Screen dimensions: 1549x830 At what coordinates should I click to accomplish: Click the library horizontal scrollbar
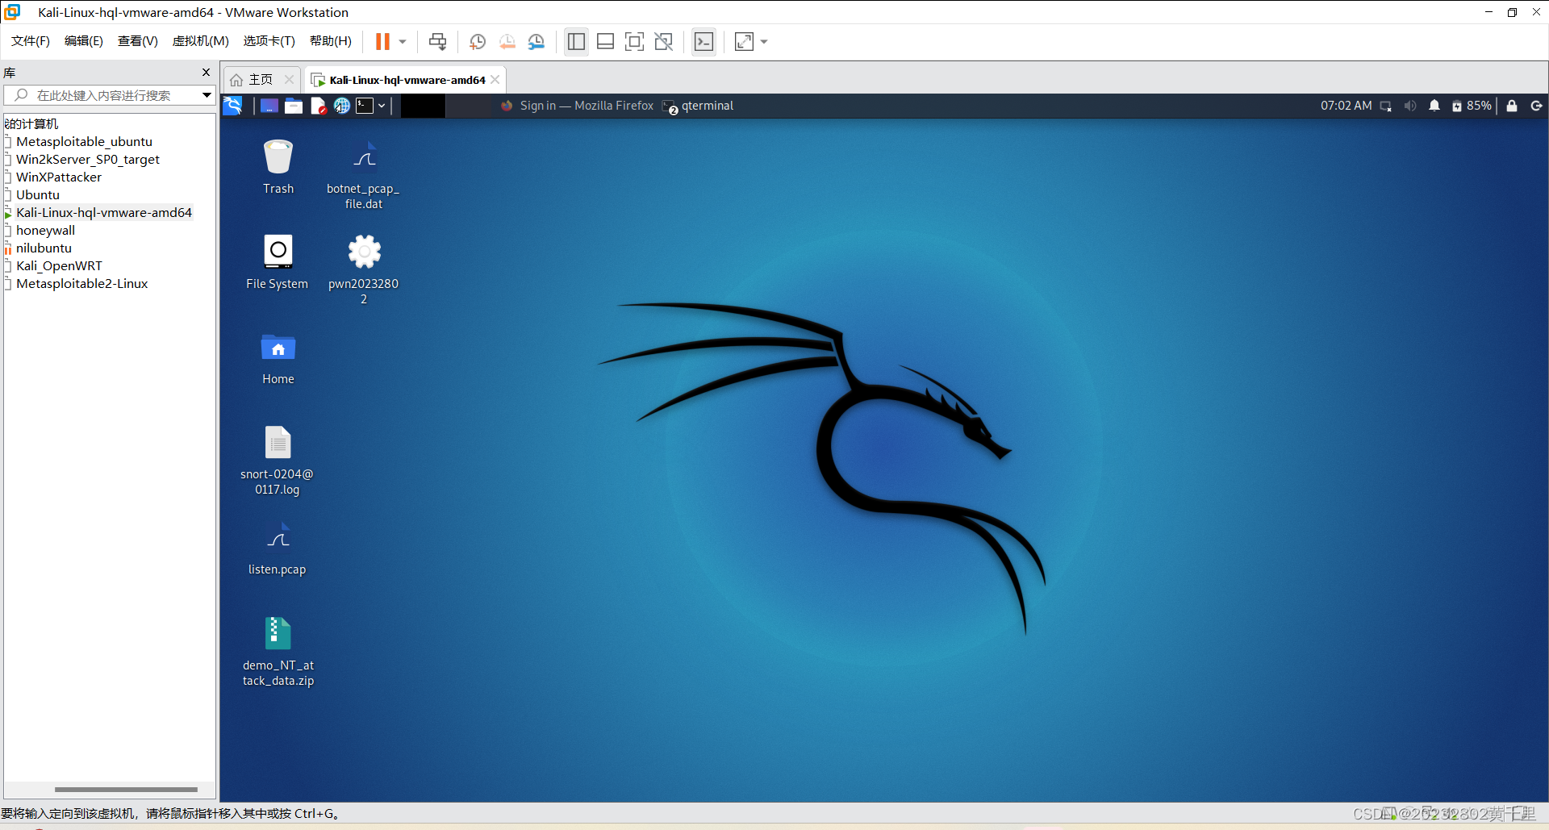[x=126, y=790]
